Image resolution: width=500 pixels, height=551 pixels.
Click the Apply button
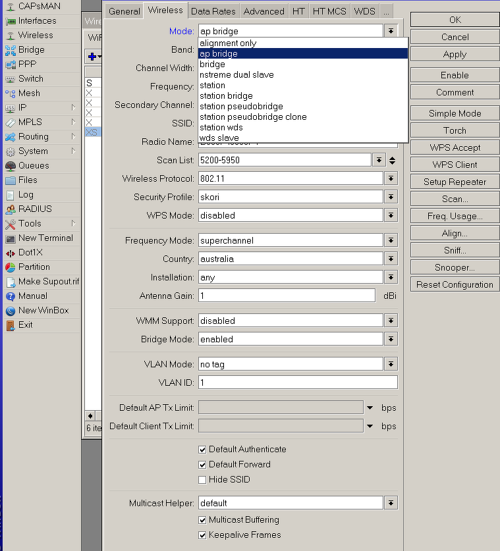[455, 55]
